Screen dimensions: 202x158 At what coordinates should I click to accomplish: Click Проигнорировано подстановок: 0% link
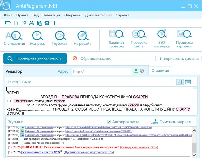tap(89, 152)
